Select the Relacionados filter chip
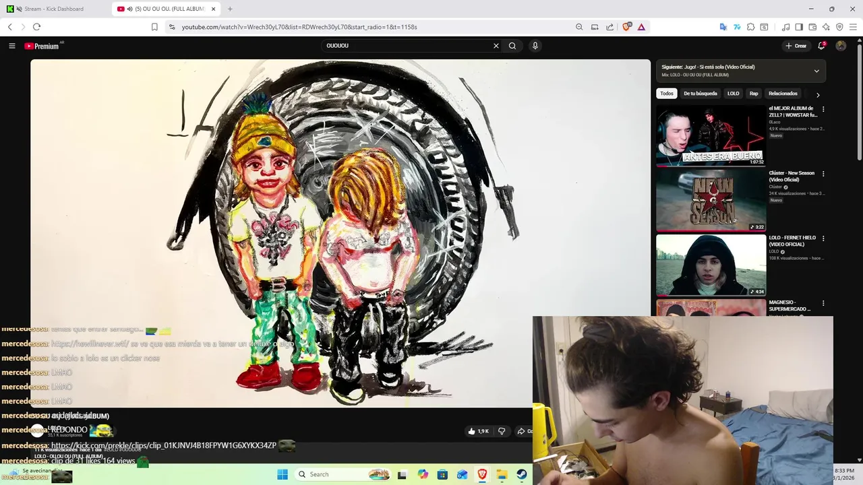 tap(783, 94)
